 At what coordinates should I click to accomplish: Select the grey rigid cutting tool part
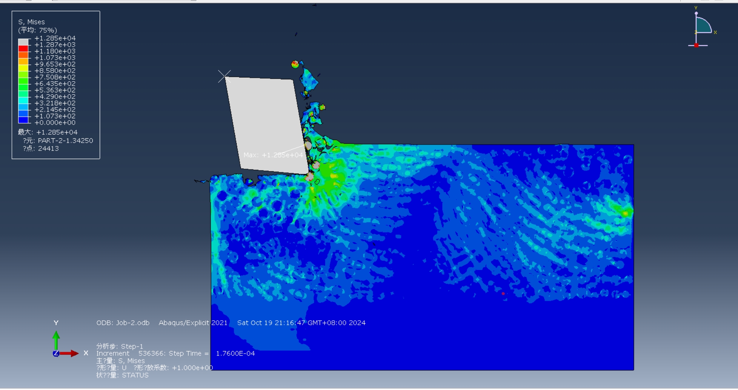(x=266, y=125)
